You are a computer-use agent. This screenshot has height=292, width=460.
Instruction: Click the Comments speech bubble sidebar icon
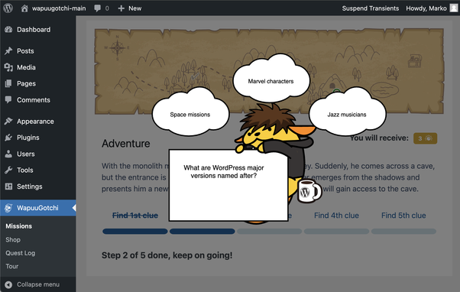(8, 100)
